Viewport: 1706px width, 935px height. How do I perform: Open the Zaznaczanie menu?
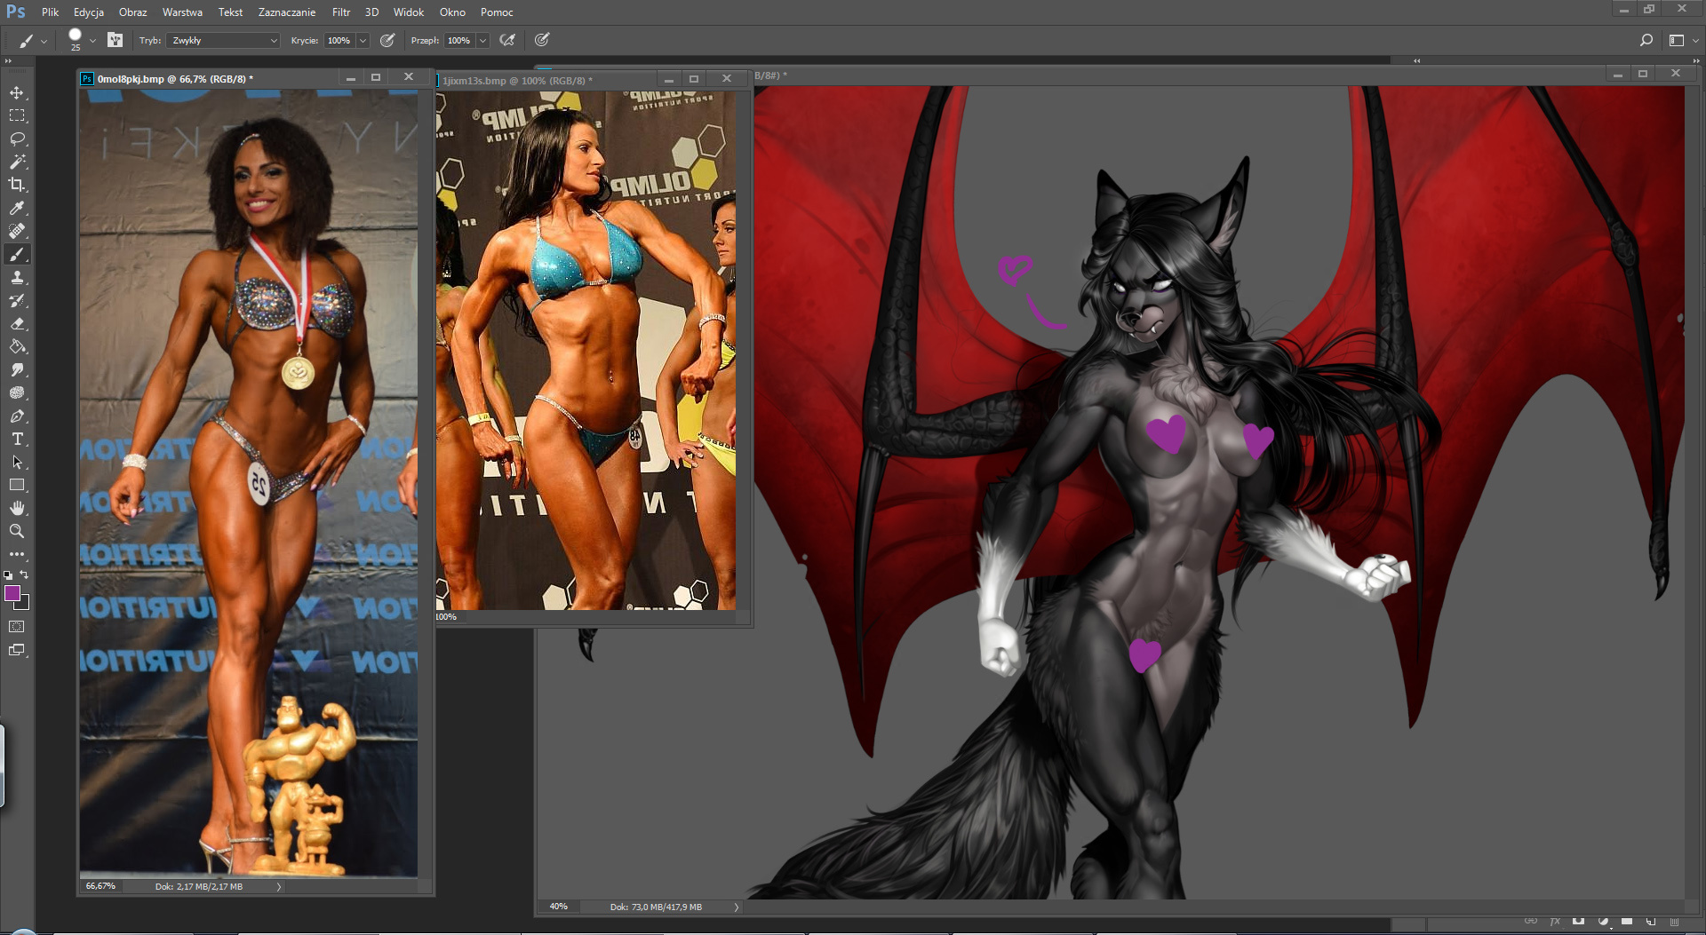coord(287,12)
